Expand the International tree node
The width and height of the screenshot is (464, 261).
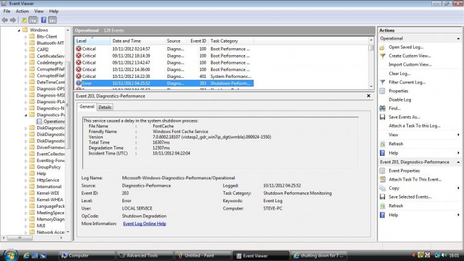(26, 187)
